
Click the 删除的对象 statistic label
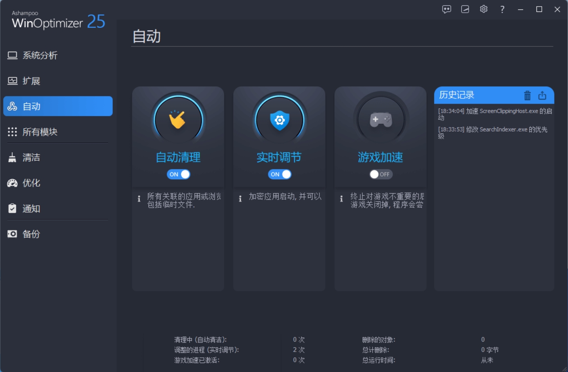[379, 340]
